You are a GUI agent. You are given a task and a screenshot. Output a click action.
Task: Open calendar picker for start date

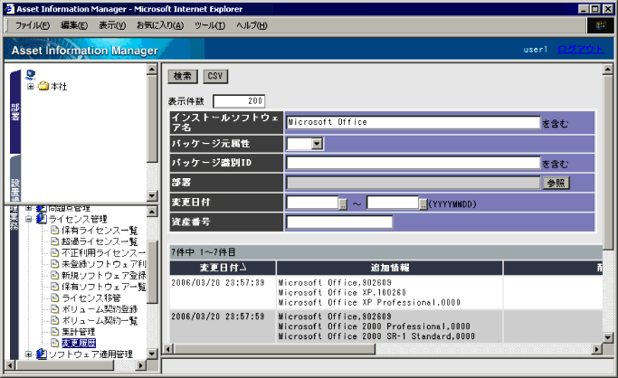pos(343,204)
